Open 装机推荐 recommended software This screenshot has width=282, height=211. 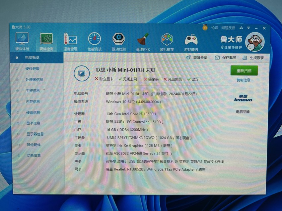[x=167, y=42]
